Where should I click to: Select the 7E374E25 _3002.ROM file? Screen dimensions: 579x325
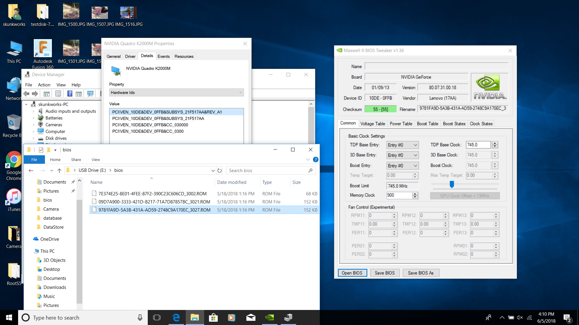(x=204, y=193)
